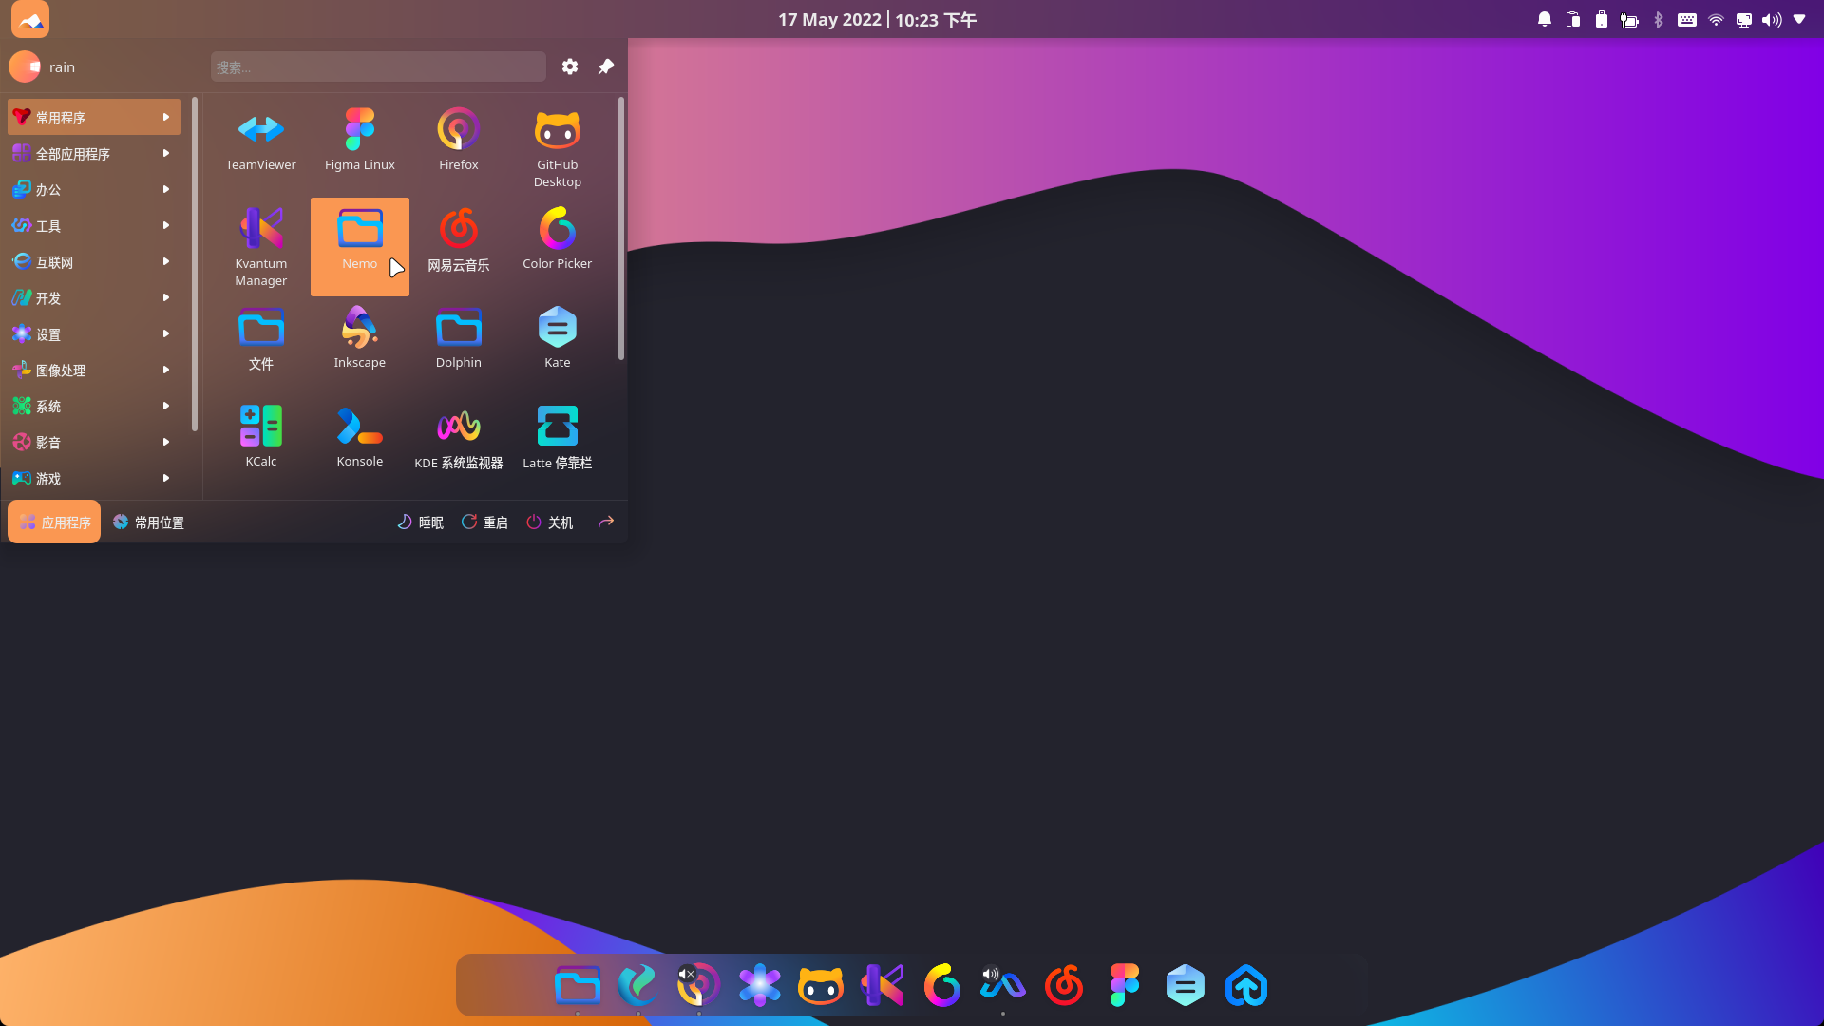Open the teal swirl browser in the dock

[x=637, y=985]
